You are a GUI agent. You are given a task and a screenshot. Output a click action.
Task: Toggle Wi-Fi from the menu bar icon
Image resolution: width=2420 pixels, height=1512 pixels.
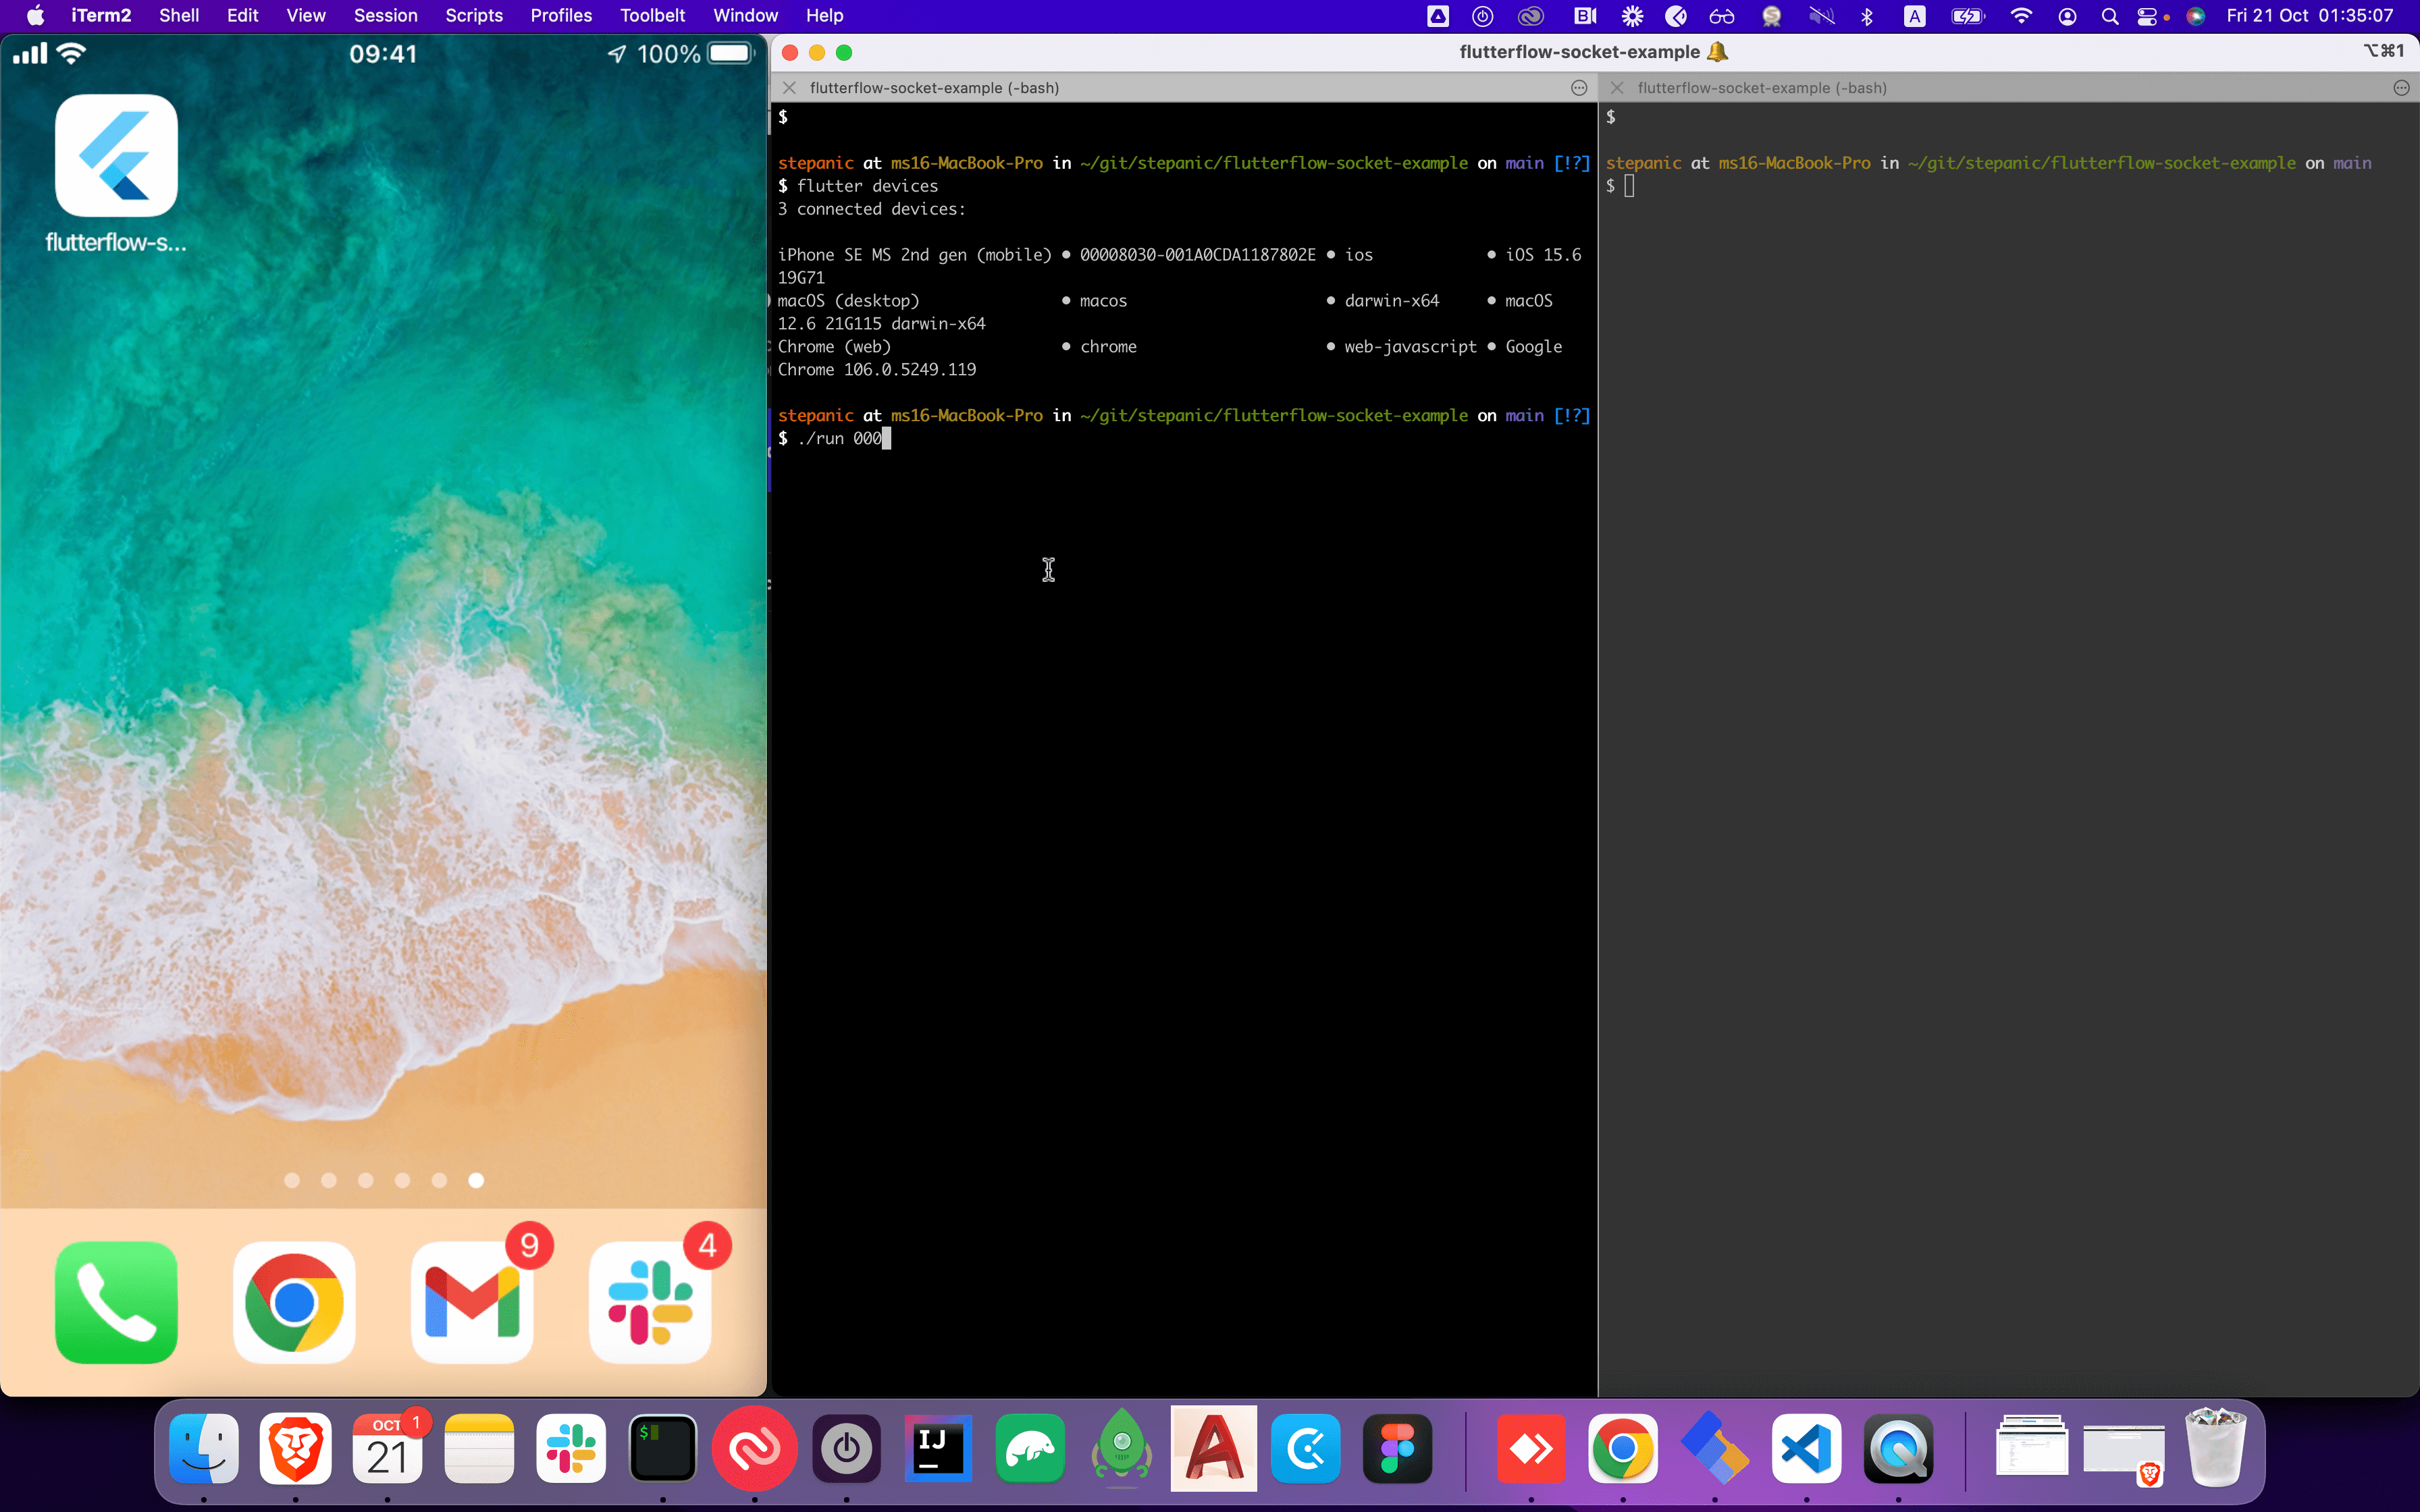pyautogui.click(x=2021, y=16)
